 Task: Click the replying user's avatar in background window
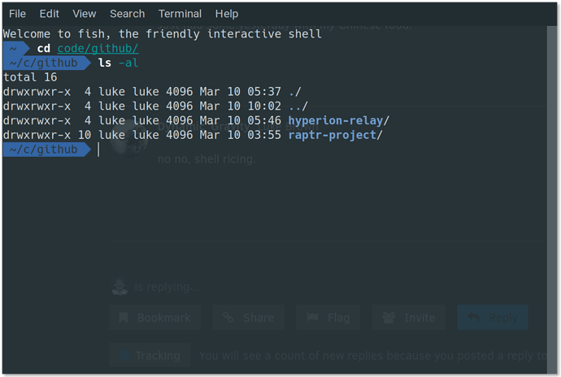120,287
